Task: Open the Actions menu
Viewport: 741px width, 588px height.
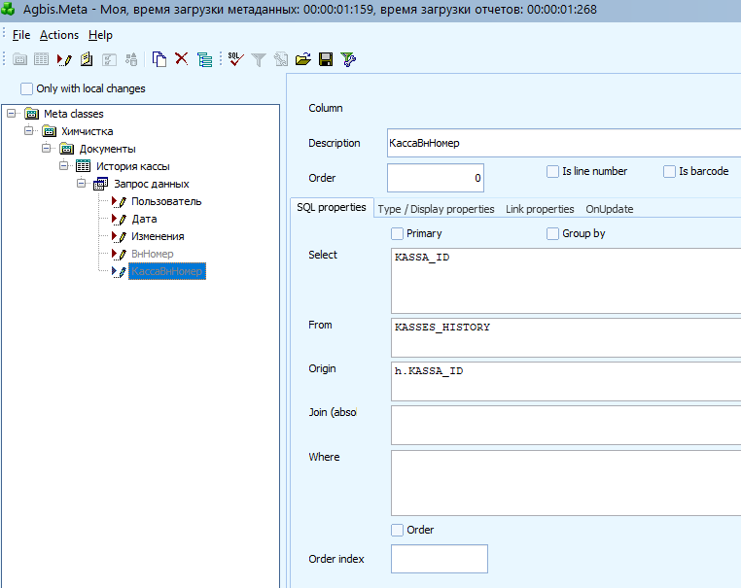Action: [x=59, y=35]
